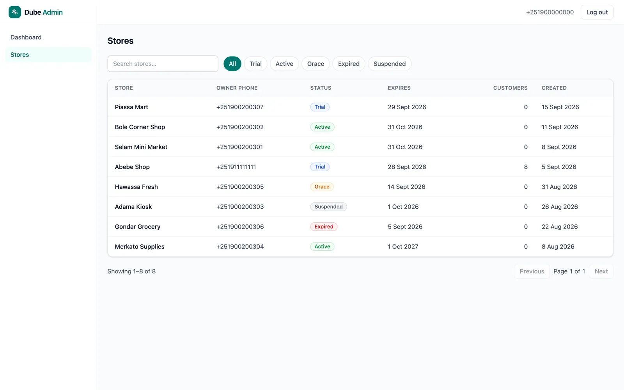Click owner phone +251900200302
The height and width of the screenshot is (390, 624).
(x=240, y=127)
